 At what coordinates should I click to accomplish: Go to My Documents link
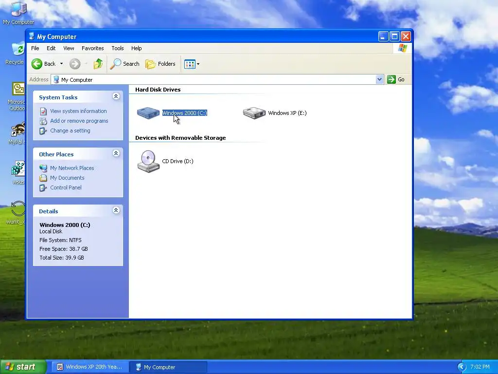coord(67,178)
